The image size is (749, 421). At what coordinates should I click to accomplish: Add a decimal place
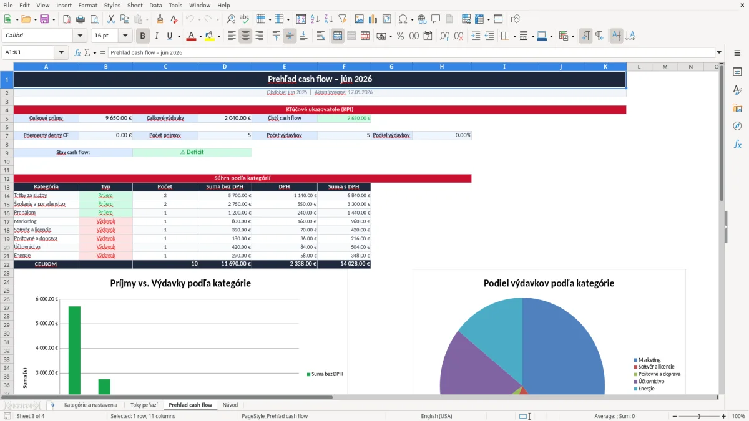[445, 36]
